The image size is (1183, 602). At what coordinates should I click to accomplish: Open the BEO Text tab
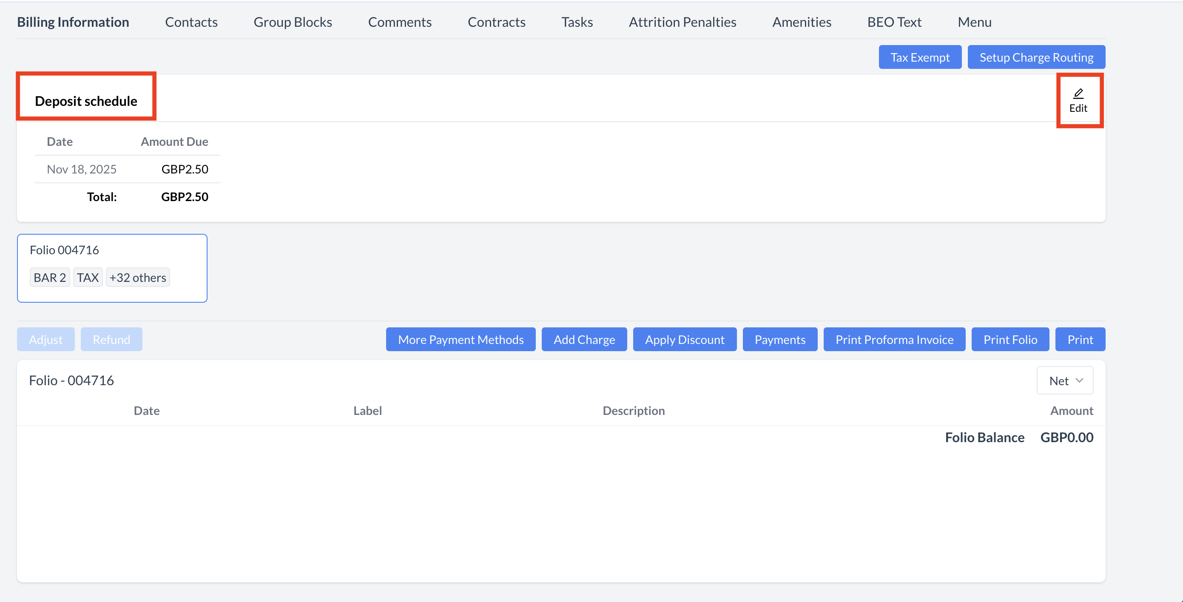tap(894, 22)
